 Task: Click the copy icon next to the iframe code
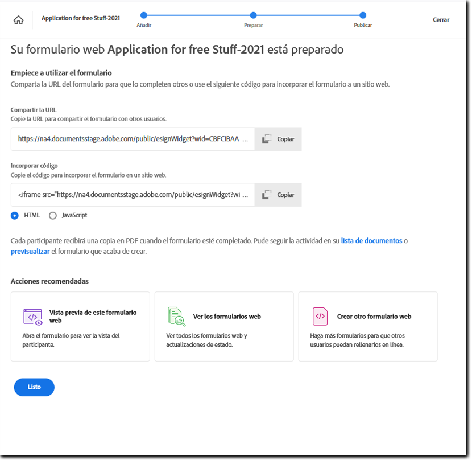[x=266, y=195]
